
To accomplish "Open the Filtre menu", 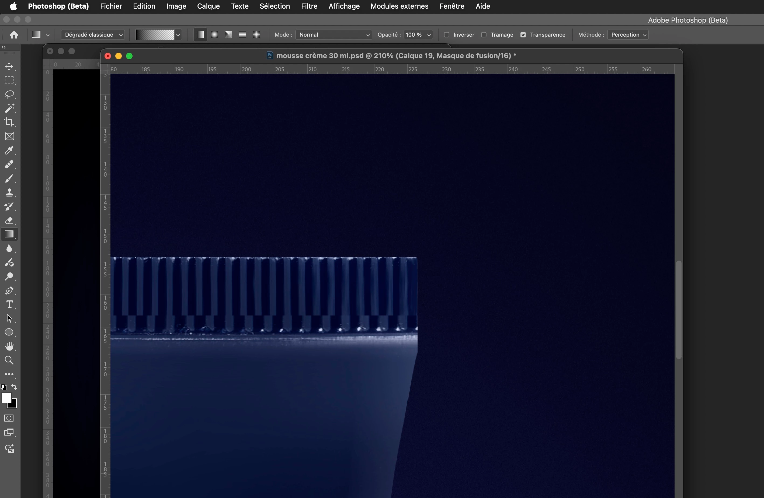I will [309, 6].
